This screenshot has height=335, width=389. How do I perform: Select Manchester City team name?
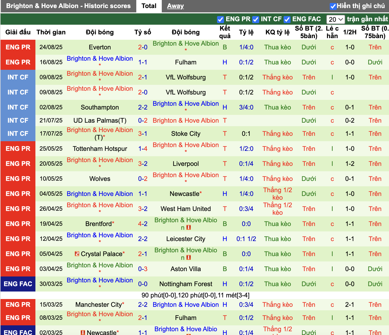[x=98, y=305]
